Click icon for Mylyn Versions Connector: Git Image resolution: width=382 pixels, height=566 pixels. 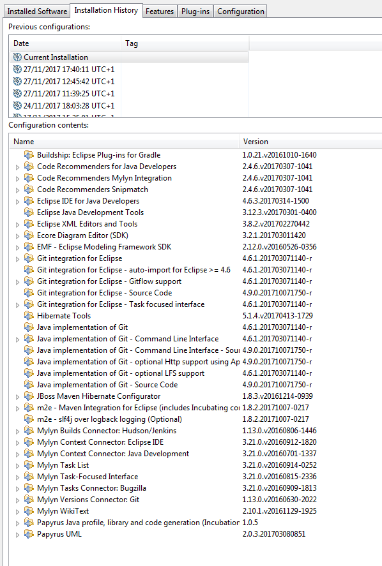[x=29, y=500]
